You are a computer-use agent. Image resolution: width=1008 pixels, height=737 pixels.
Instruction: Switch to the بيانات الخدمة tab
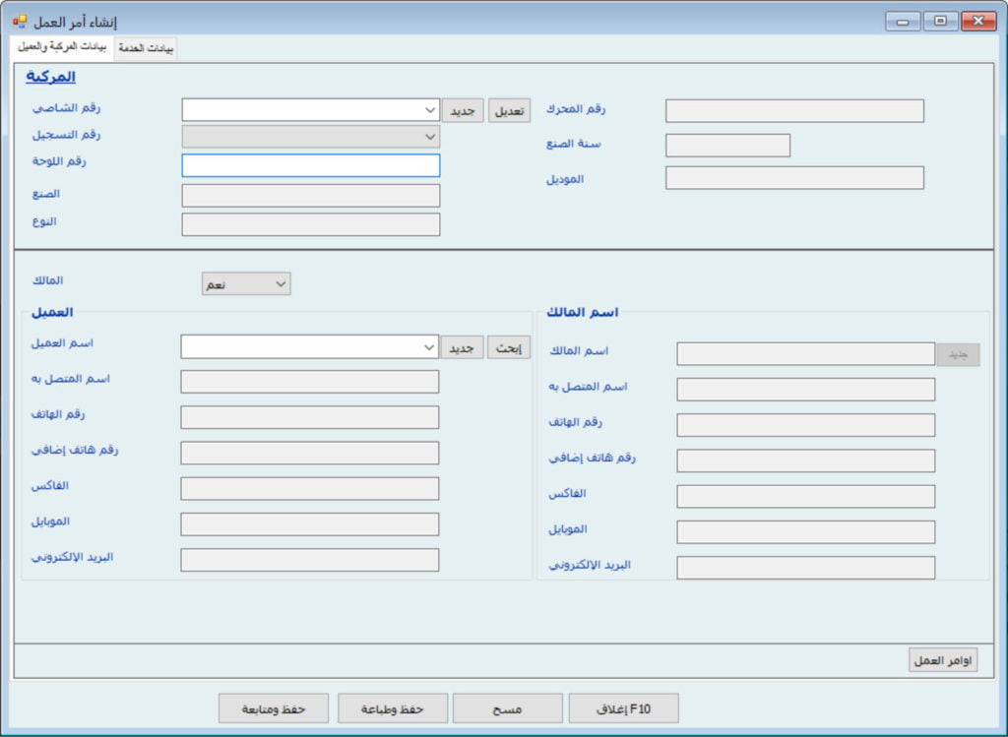click(146, 49)
